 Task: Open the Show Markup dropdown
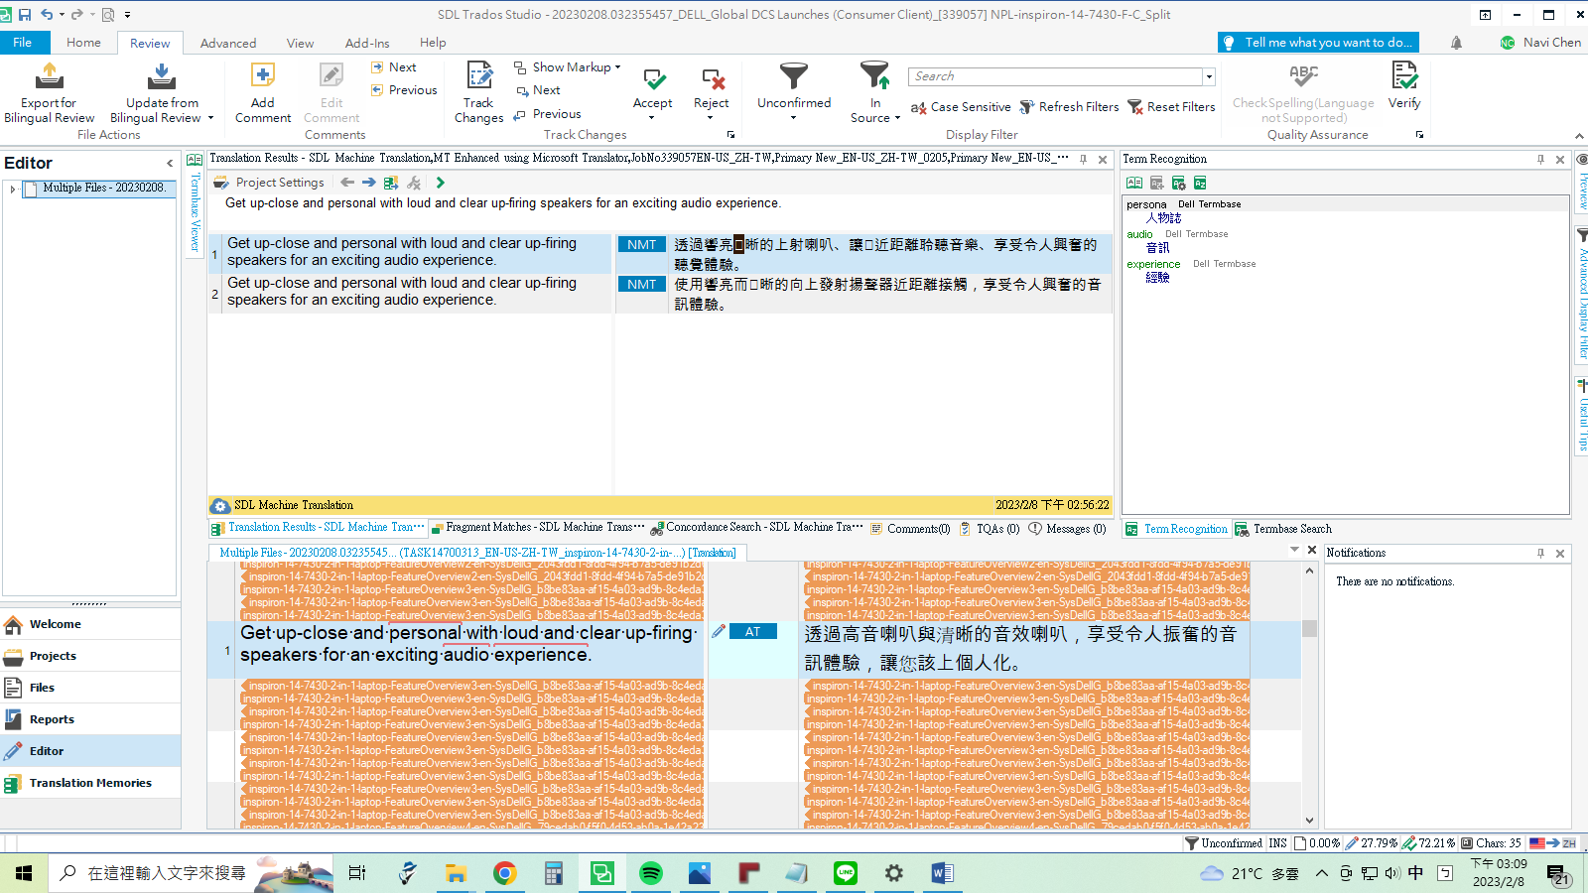pos(568,67)
